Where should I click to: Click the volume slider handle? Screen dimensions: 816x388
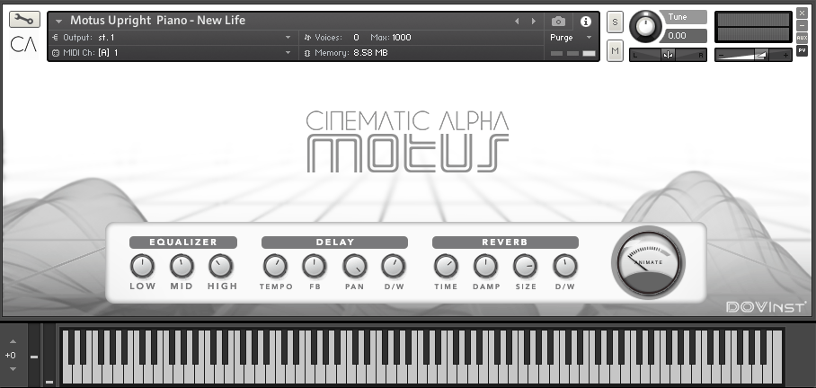click(761, 55)
